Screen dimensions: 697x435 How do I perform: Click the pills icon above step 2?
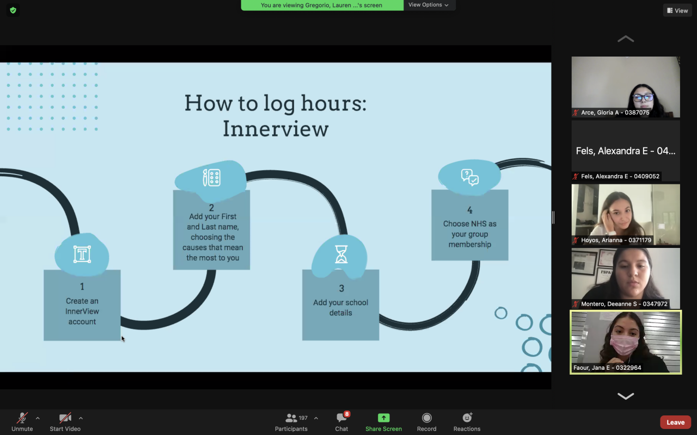click(212, 178)
